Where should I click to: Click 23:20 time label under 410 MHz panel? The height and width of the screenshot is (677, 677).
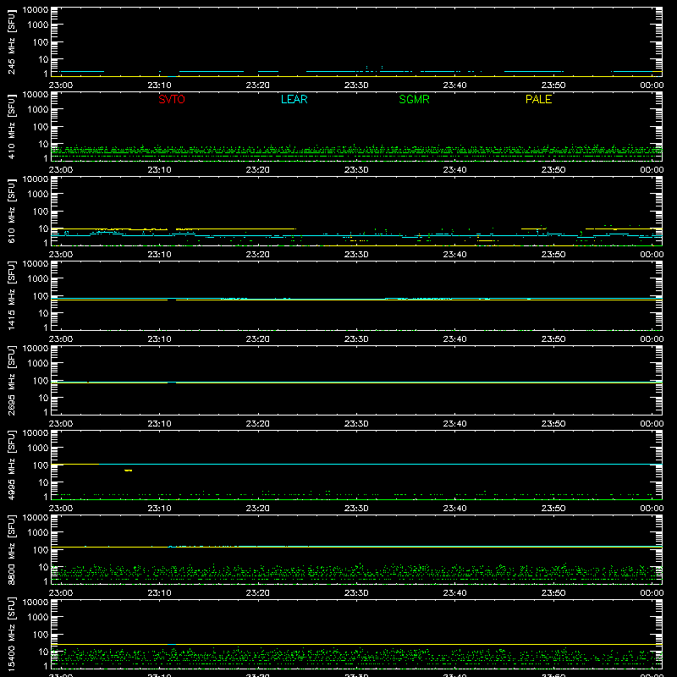point(258,170)
